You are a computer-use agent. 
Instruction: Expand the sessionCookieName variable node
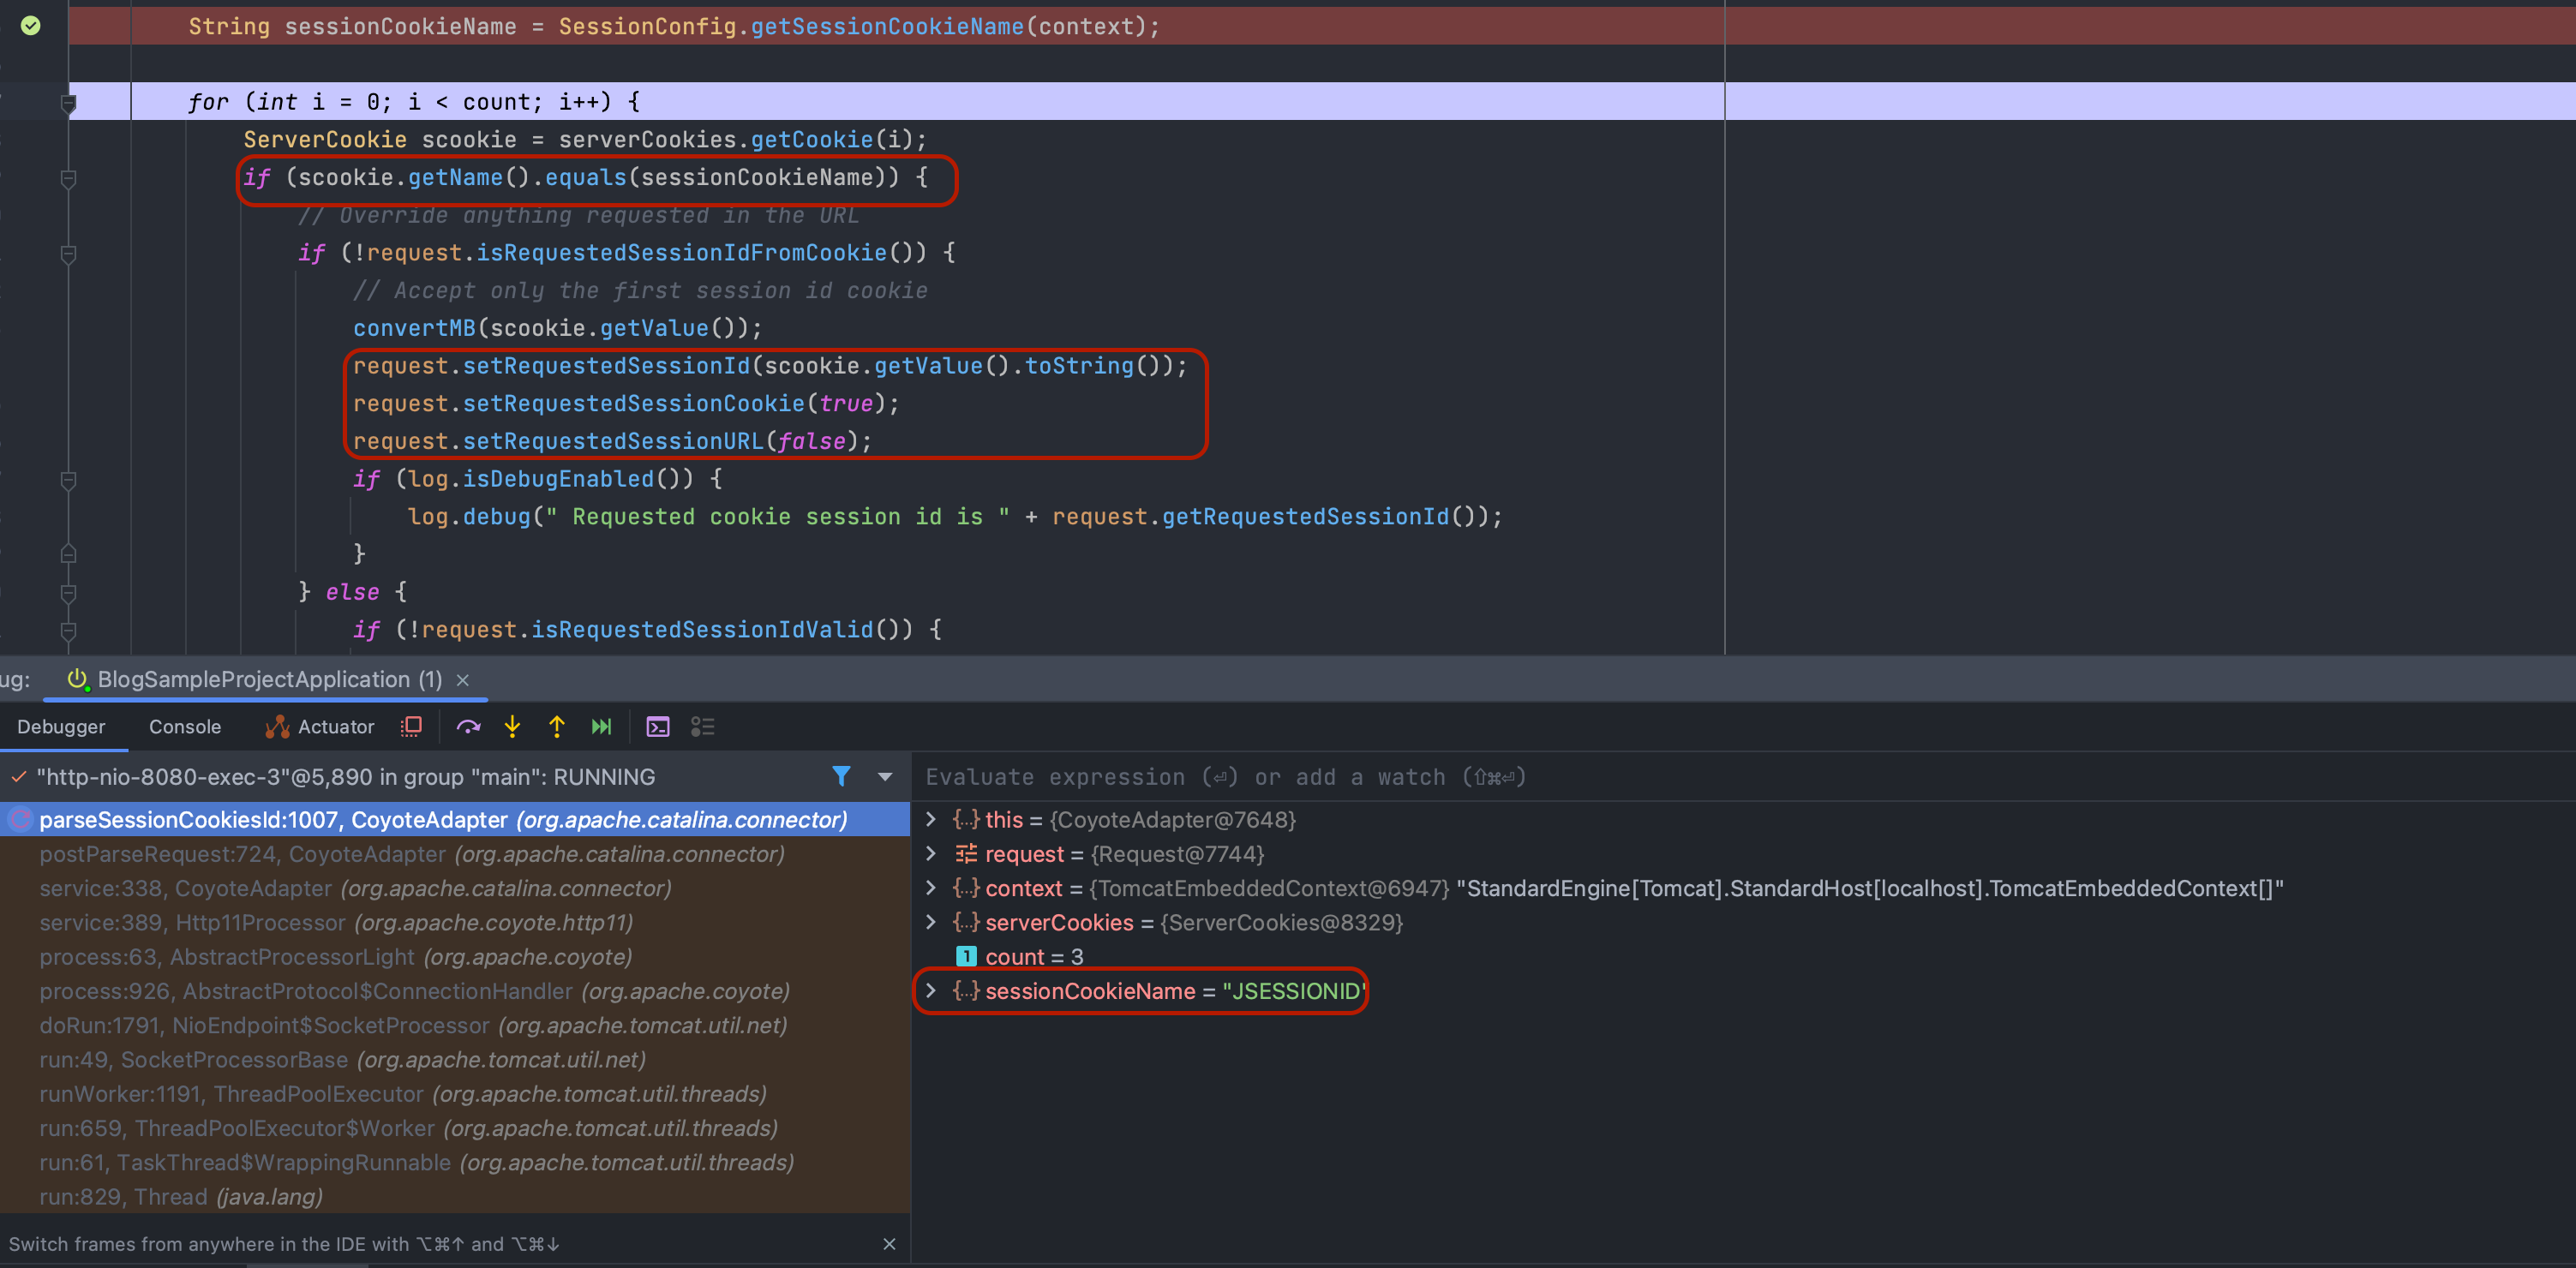tap(931, 990)
